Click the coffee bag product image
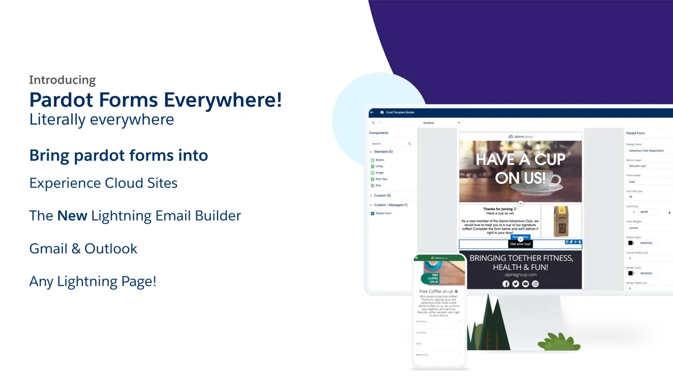The image size is (673, 379). pyautogui.click(x=561, y=221)
